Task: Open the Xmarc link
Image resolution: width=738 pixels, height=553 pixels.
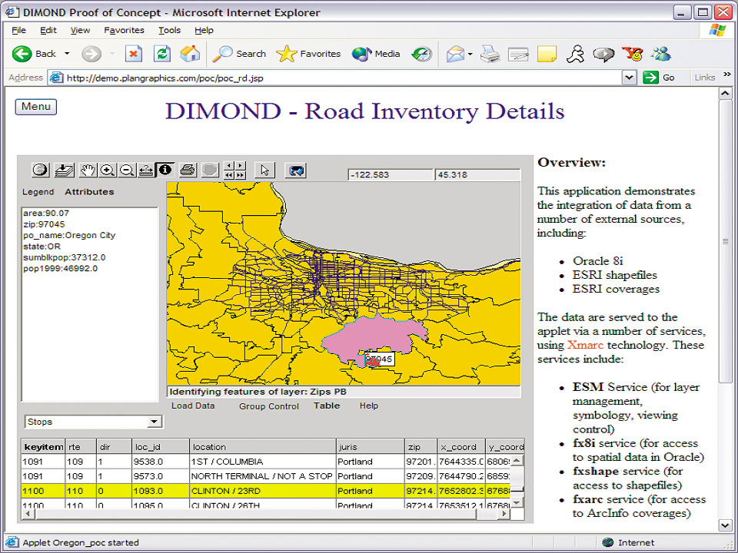Action: click(585, 345)
